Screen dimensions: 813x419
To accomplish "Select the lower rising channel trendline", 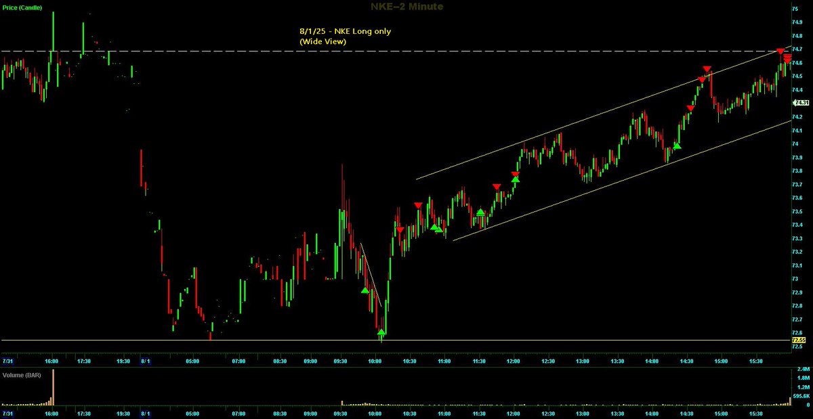I will coord(621,180).
